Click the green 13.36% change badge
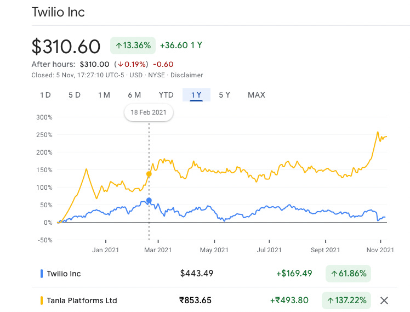Screen dimensions: 410x312 133,46
